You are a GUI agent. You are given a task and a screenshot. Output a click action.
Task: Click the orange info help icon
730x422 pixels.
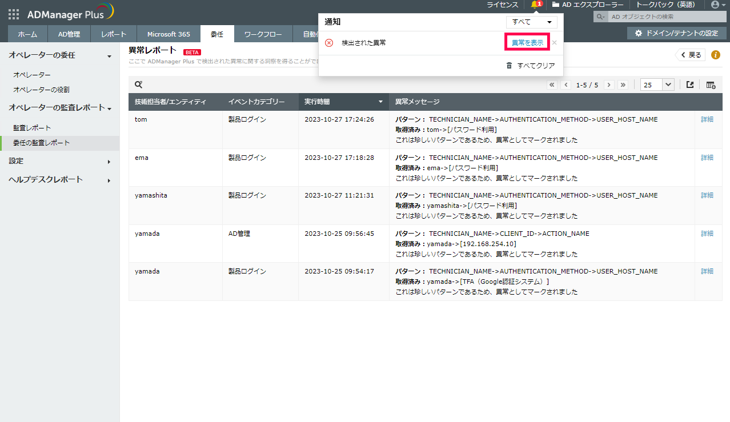(x=715, y=55)
